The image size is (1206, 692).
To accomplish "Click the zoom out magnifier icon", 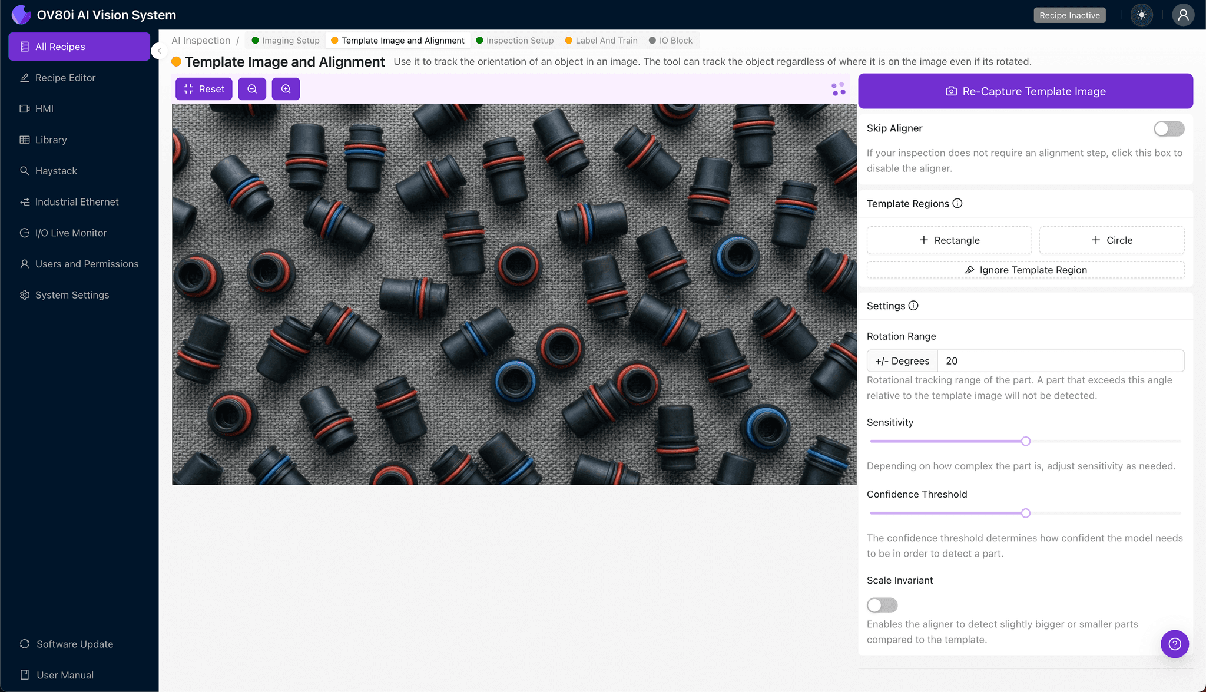I will click(252, 89).
